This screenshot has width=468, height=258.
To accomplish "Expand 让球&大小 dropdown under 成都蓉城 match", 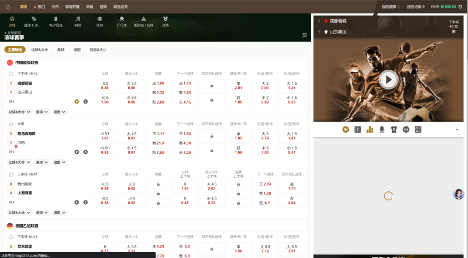I will (x=20, y=111).
